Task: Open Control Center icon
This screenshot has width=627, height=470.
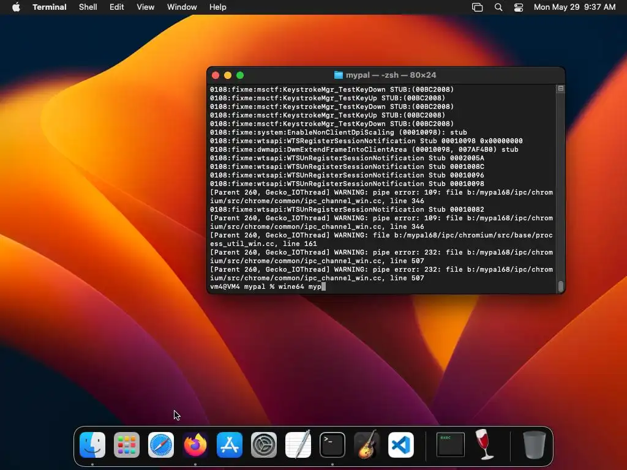Action: [x=519, y=7]
